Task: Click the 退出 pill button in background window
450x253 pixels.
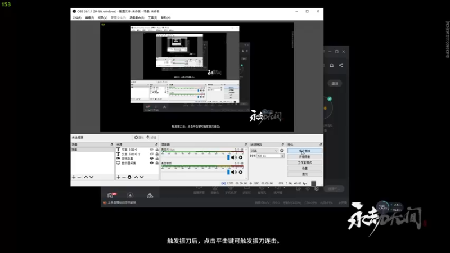Action: click(x=335, y=83)
